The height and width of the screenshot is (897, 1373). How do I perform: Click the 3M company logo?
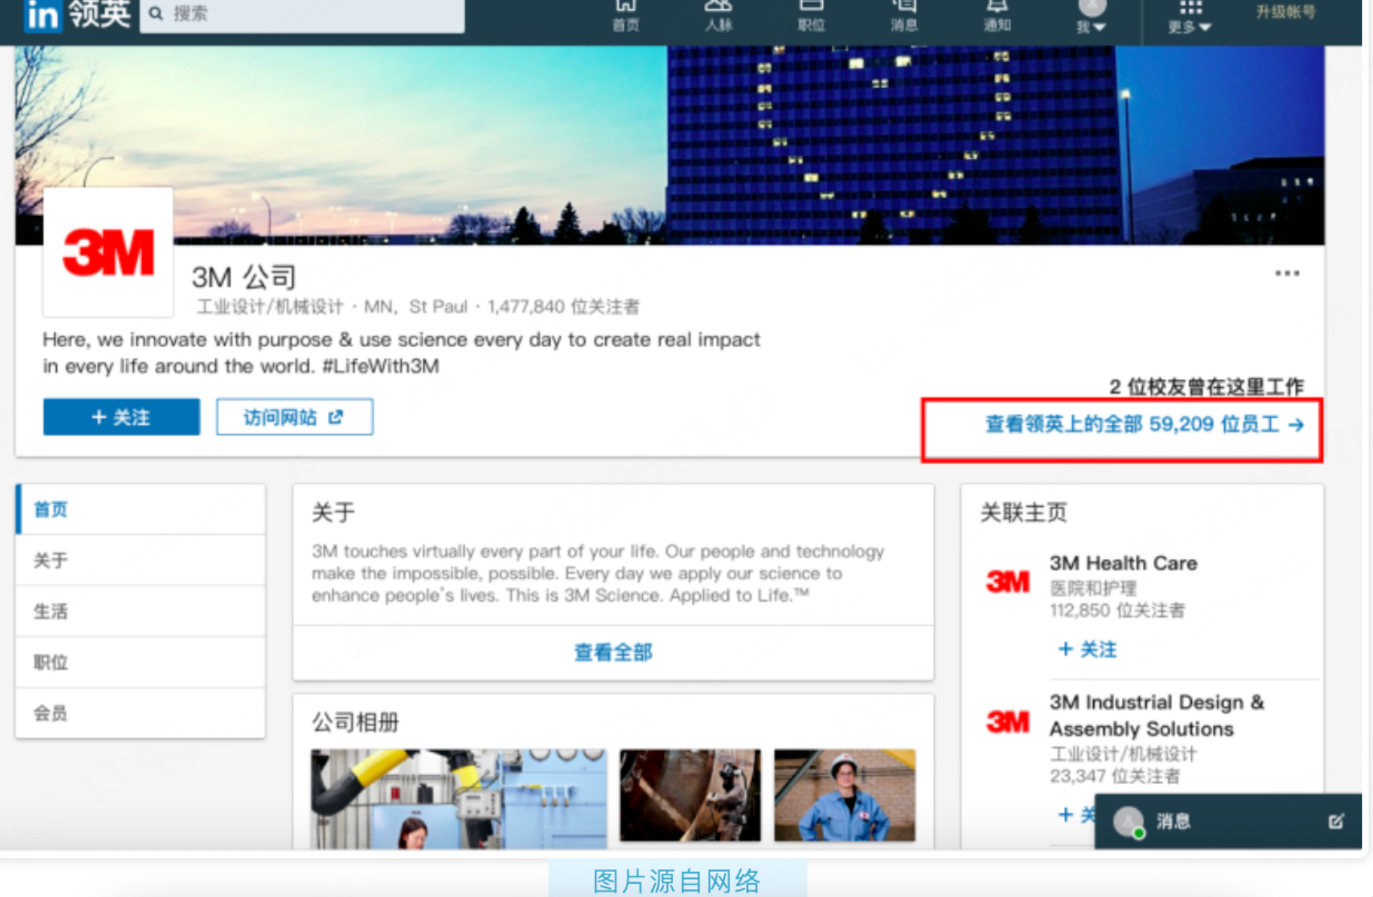108,253
